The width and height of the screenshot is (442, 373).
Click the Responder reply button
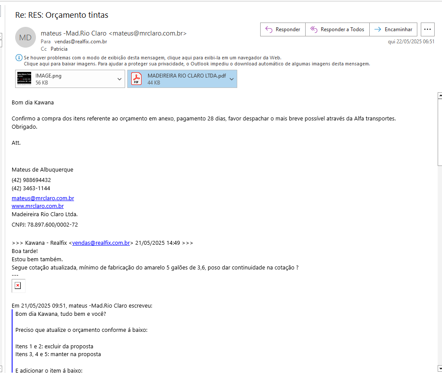[283, 29]
